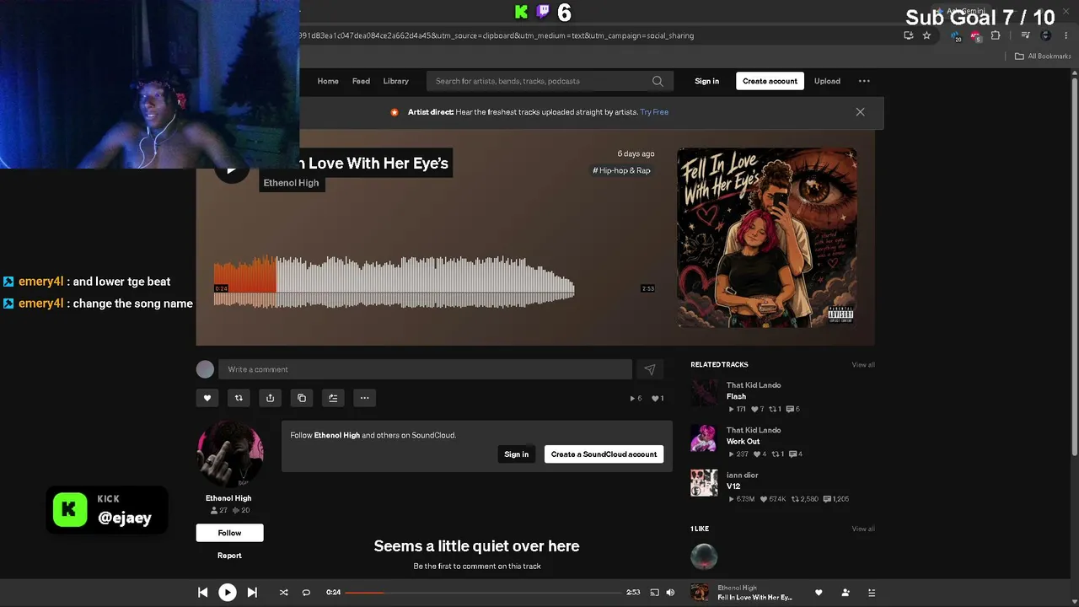
Task: Open the now-playing thumbnail in the player bar
Action: 700,593
